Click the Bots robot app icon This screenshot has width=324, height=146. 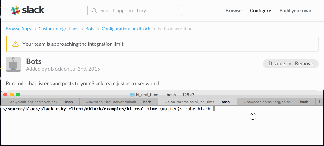13,64
